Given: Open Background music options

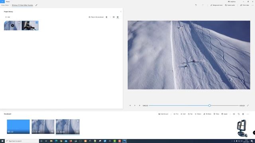Looking at the screenshot, I should coord(216,5).
